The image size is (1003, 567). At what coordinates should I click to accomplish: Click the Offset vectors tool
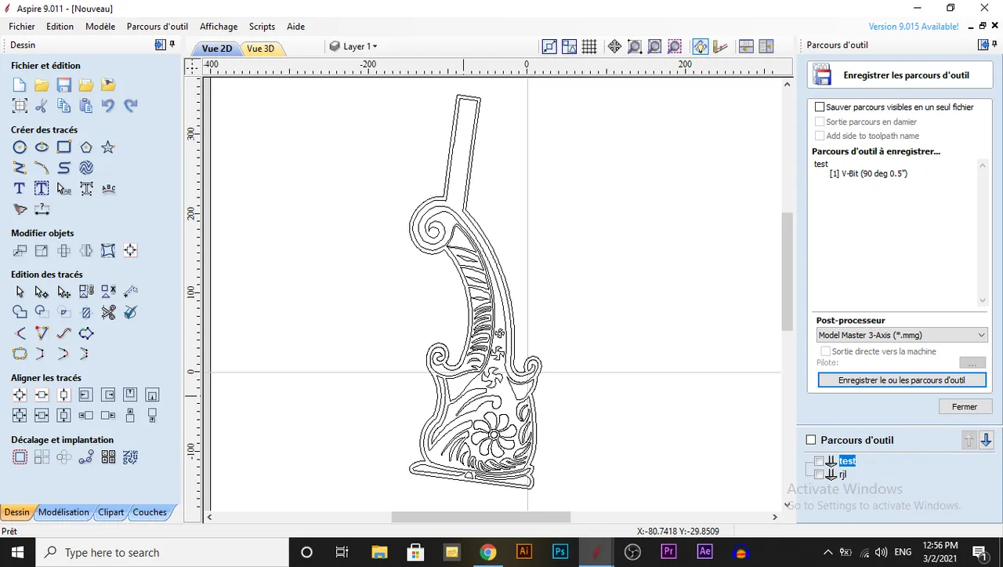20,457
